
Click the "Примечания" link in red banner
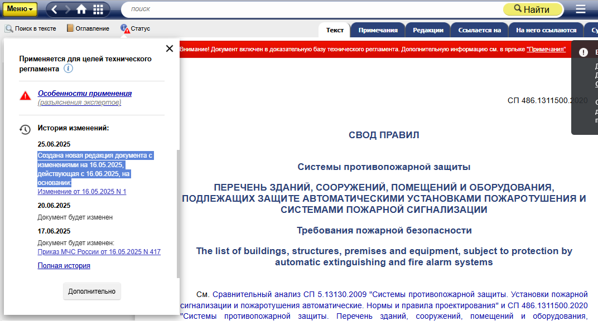point(546,49)
